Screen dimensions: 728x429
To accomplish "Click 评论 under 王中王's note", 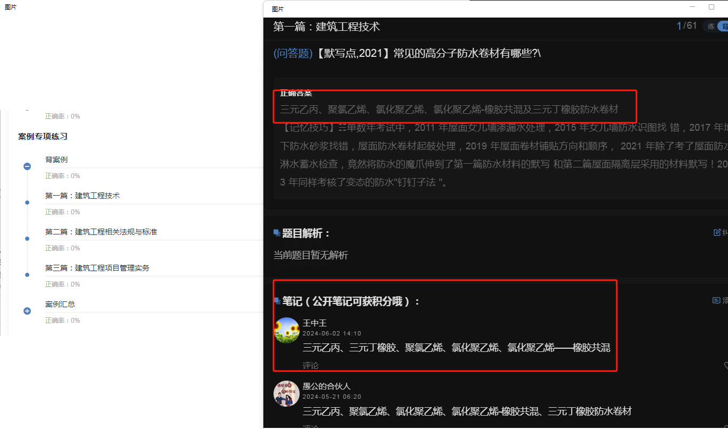I will (311, 366).
